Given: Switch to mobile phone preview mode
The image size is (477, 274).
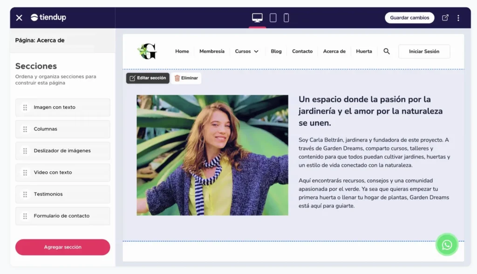Looking at the screenshot, I should point(286,17).
